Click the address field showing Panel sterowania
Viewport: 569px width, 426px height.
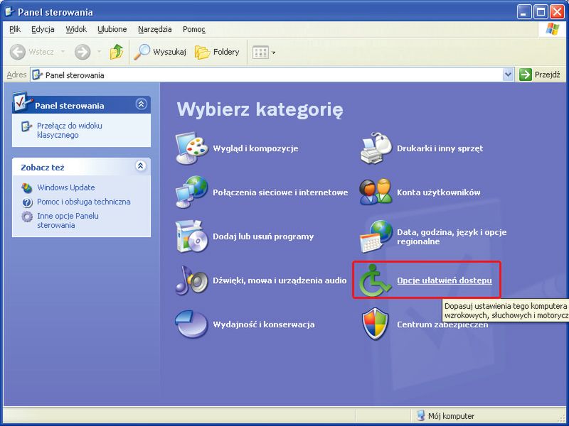click(267, 75)
